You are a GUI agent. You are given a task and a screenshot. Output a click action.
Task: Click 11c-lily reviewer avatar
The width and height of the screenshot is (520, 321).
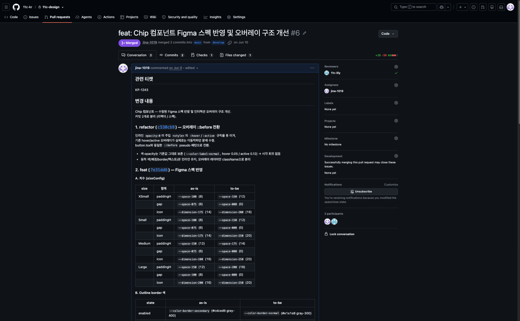(327, 73)
